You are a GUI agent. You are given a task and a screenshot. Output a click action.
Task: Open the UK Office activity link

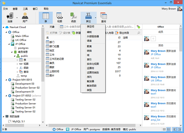click(156, 81)
